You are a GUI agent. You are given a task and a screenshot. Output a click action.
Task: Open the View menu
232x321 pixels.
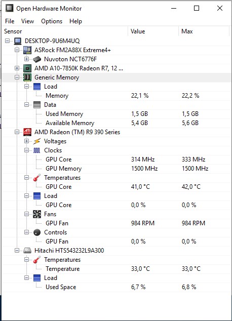(x=27, y=21)
